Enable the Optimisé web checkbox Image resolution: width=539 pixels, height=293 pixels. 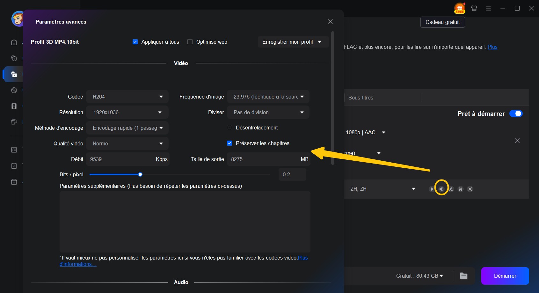tap(190, 42)
